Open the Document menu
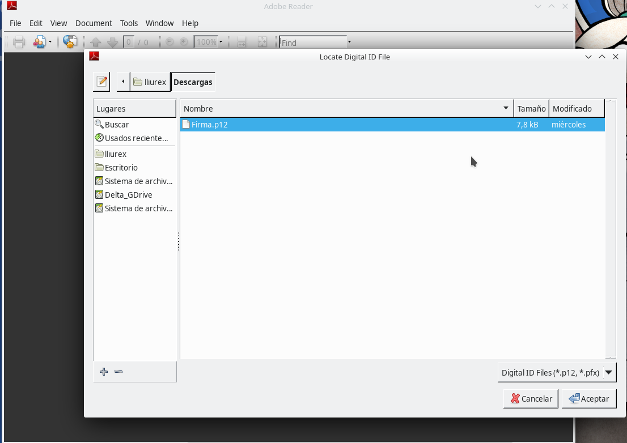The height and width of the screenshot is (443, 627). point(94,23)
